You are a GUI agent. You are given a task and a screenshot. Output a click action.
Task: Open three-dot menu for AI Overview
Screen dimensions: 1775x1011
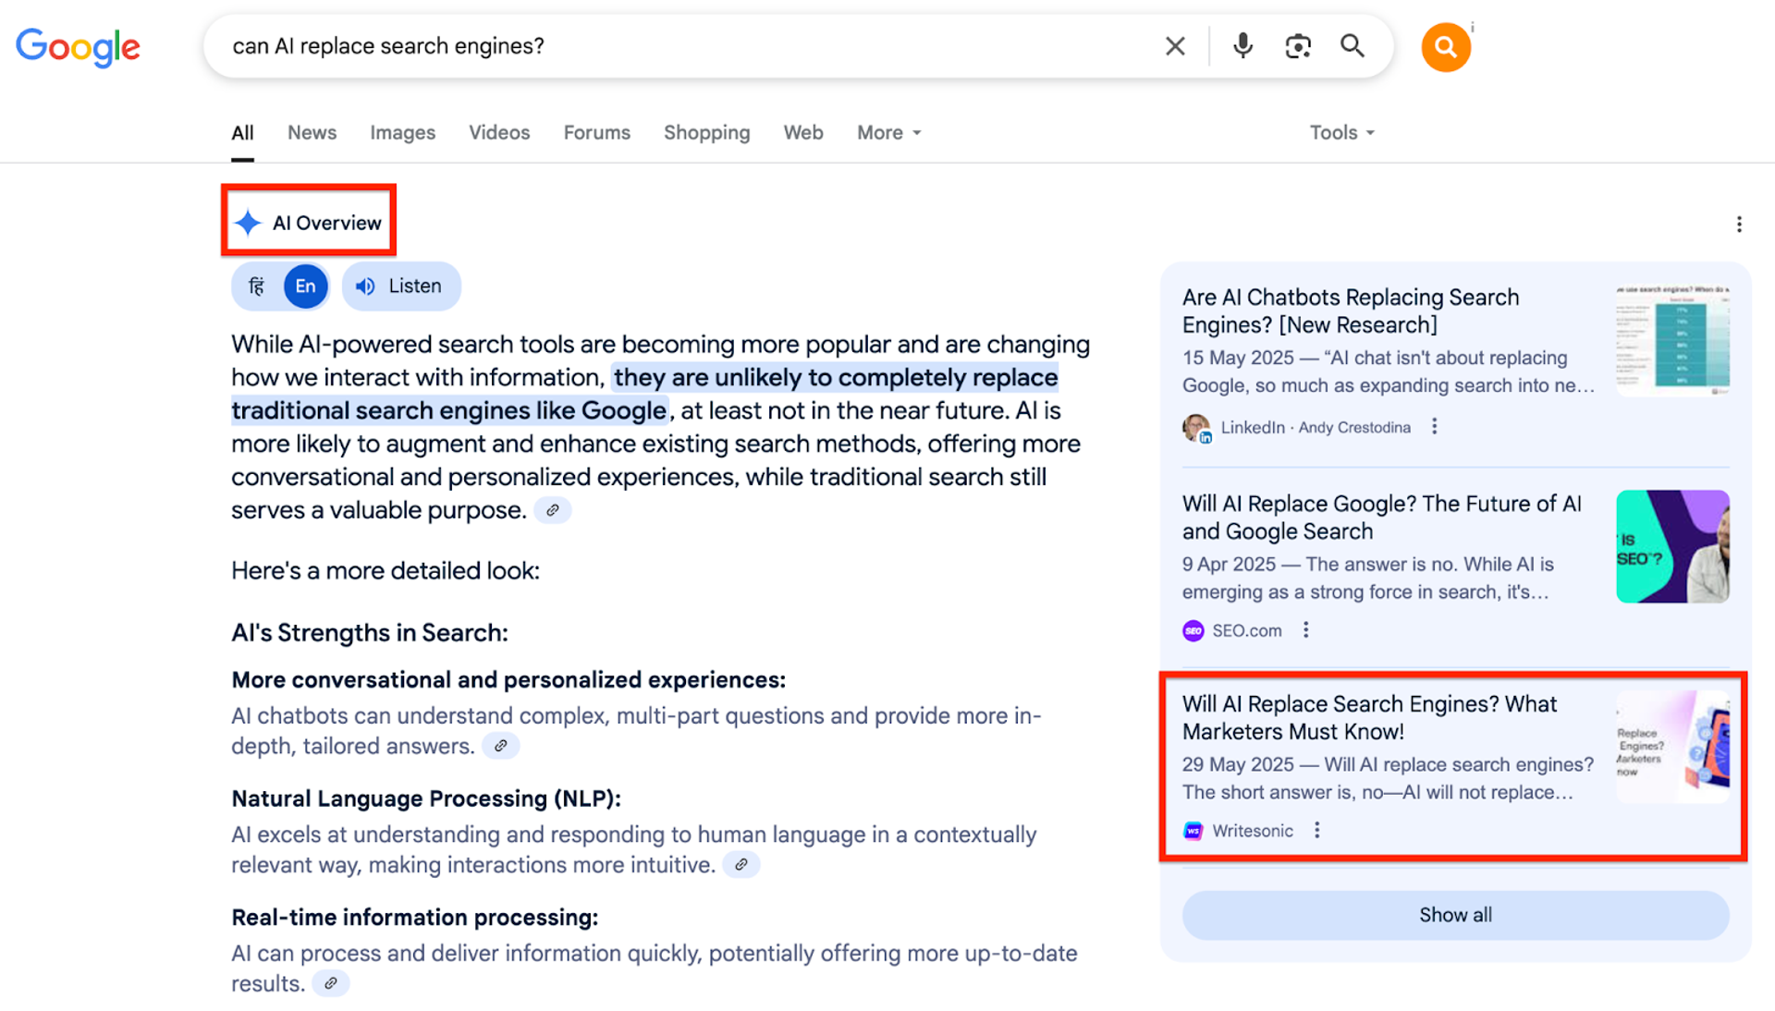[1739, 225]
